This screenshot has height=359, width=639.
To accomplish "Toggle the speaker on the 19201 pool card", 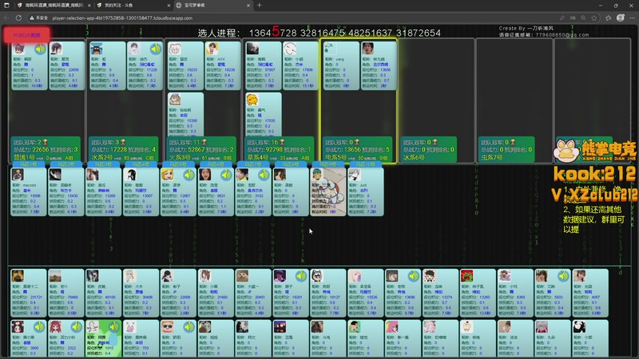I will [x=301, y=276].
